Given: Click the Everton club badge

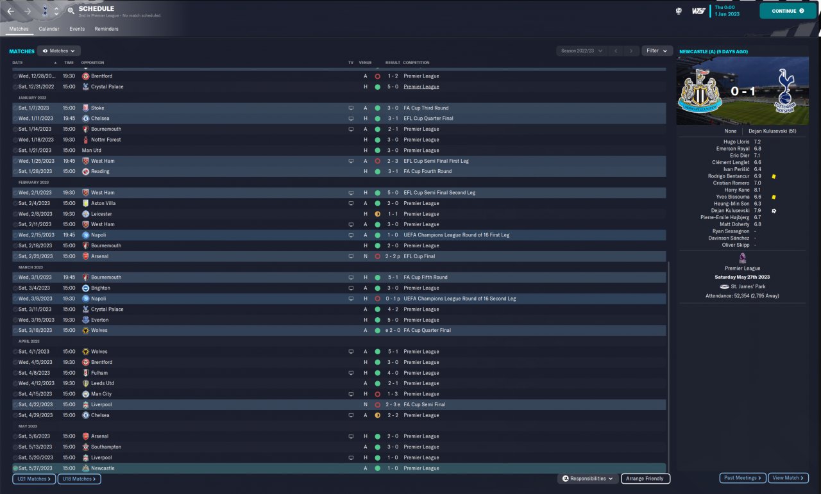Looking at the screenshot, I should click(x=86, y=320).
